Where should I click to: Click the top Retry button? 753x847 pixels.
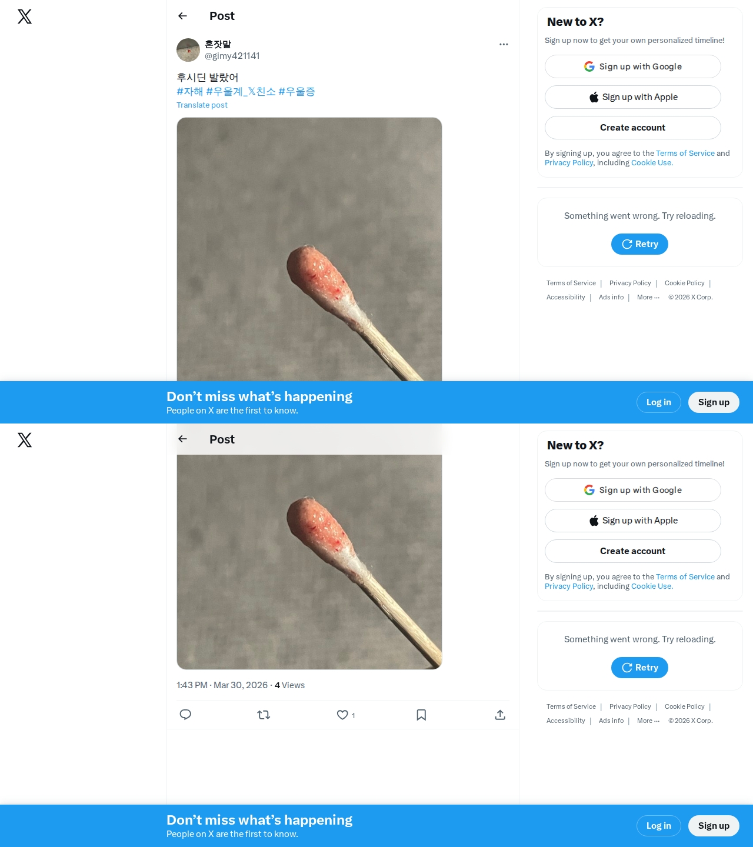coord(639,244)
